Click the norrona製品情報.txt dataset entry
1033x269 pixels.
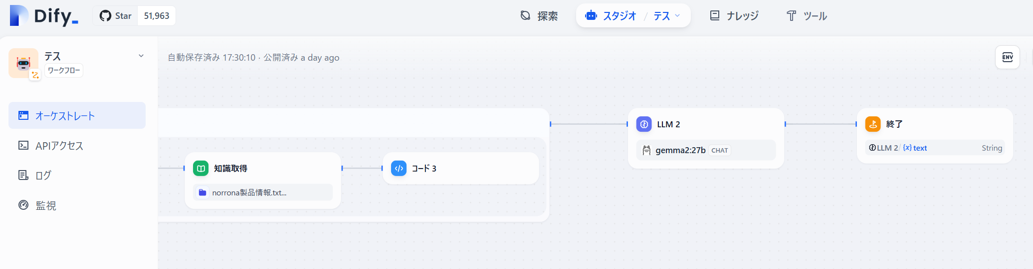coord(263,192)
